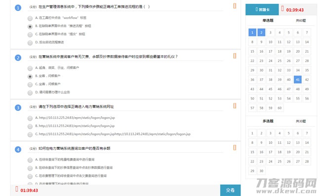Click the 01:39:43 timer in the bottom bar
This screenshot has height=196, width=321.
click(x=29, y=190)
